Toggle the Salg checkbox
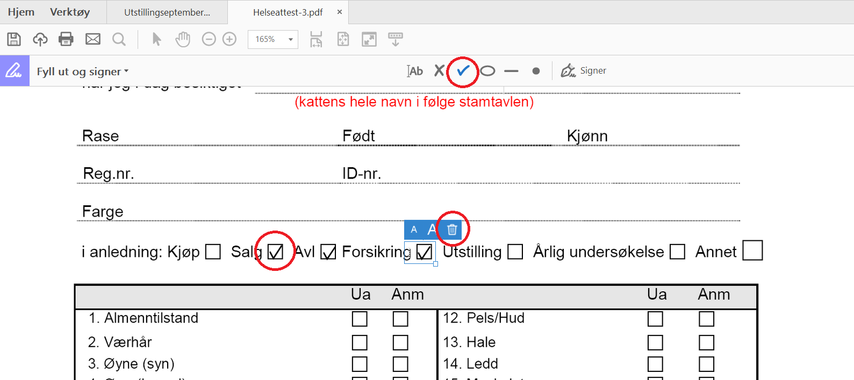Viewport: 854px width, 380px height. (275, 252)
